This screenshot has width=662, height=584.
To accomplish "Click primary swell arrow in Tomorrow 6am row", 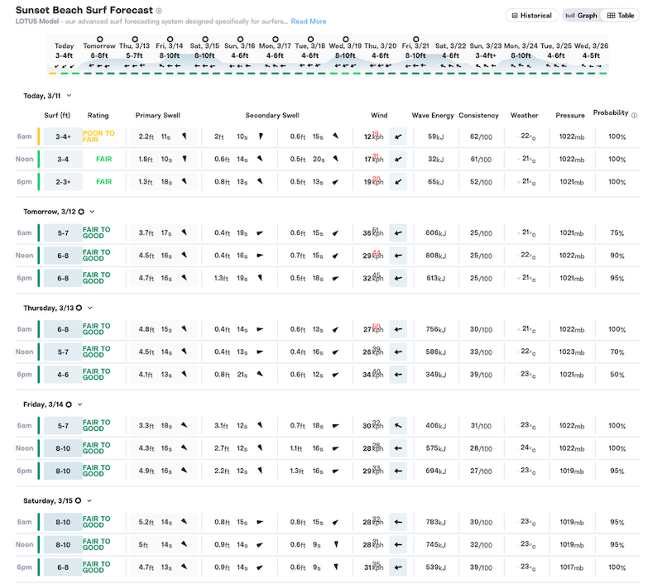I will point(185,232).
